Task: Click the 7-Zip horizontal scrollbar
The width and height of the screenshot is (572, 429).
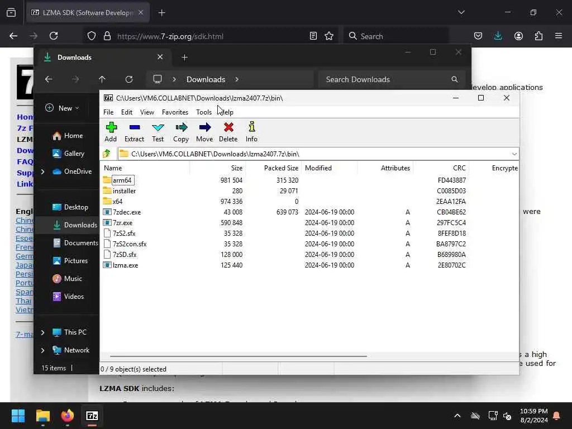Action: [238, 356]
